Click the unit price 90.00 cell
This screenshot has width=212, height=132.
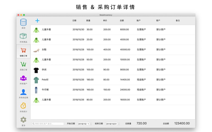pyautogui.click(x=106, y=69)
